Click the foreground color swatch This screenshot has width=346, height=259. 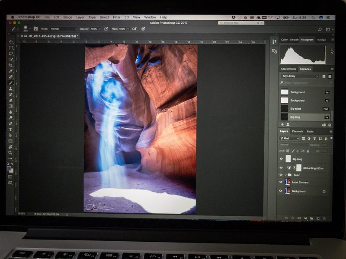pyautogui.click(x=10, y=169)
